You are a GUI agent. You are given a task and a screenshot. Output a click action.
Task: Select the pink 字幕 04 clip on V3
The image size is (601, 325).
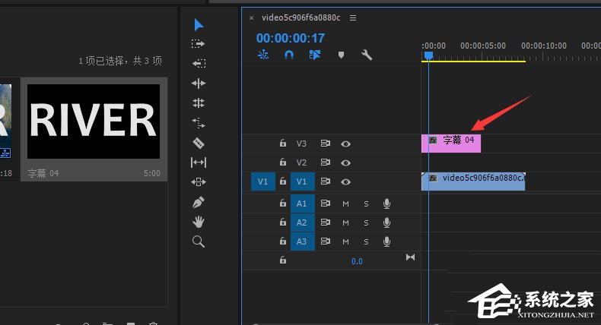pyautogui.click(x=451, y=142)
